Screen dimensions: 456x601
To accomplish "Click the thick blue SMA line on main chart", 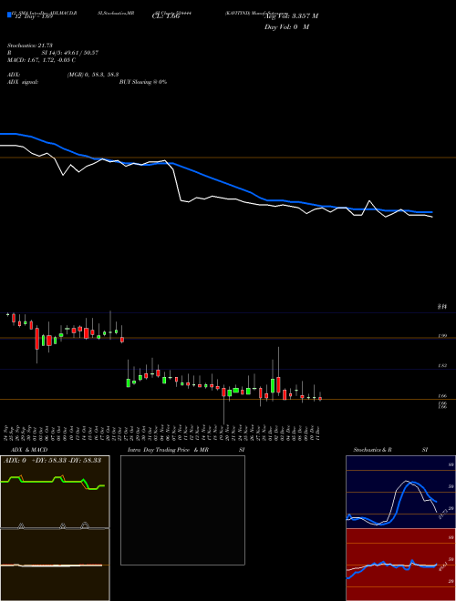I will pos(215,179).
